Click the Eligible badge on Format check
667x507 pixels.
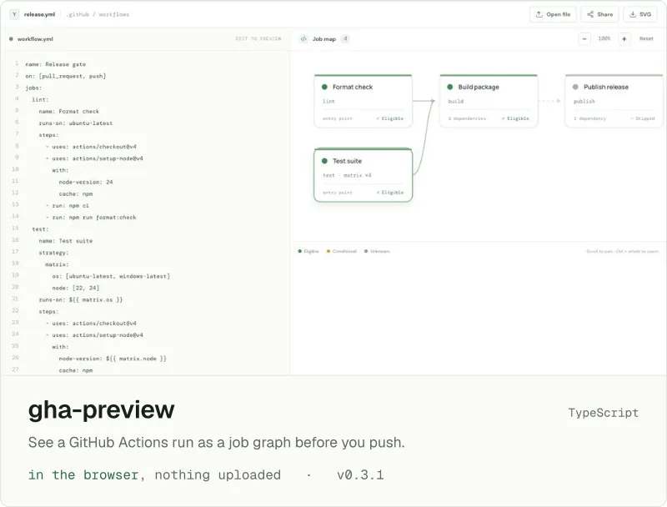390,118
